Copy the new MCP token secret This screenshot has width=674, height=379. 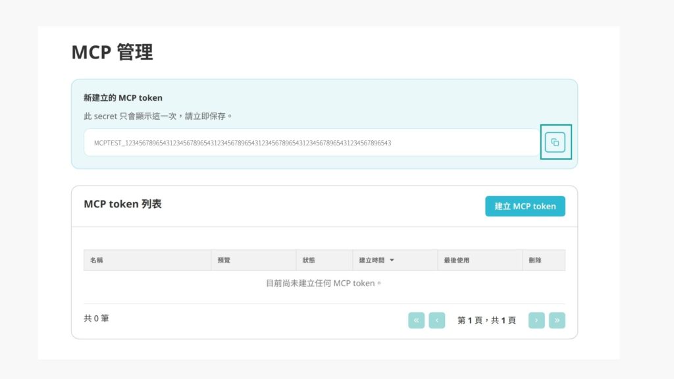tap(555, 142)
